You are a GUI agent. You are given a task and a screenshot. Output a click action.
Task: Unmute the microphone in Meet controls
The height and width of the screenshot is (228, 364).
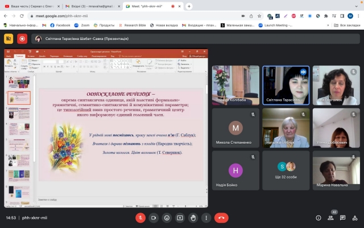[140, 218]
